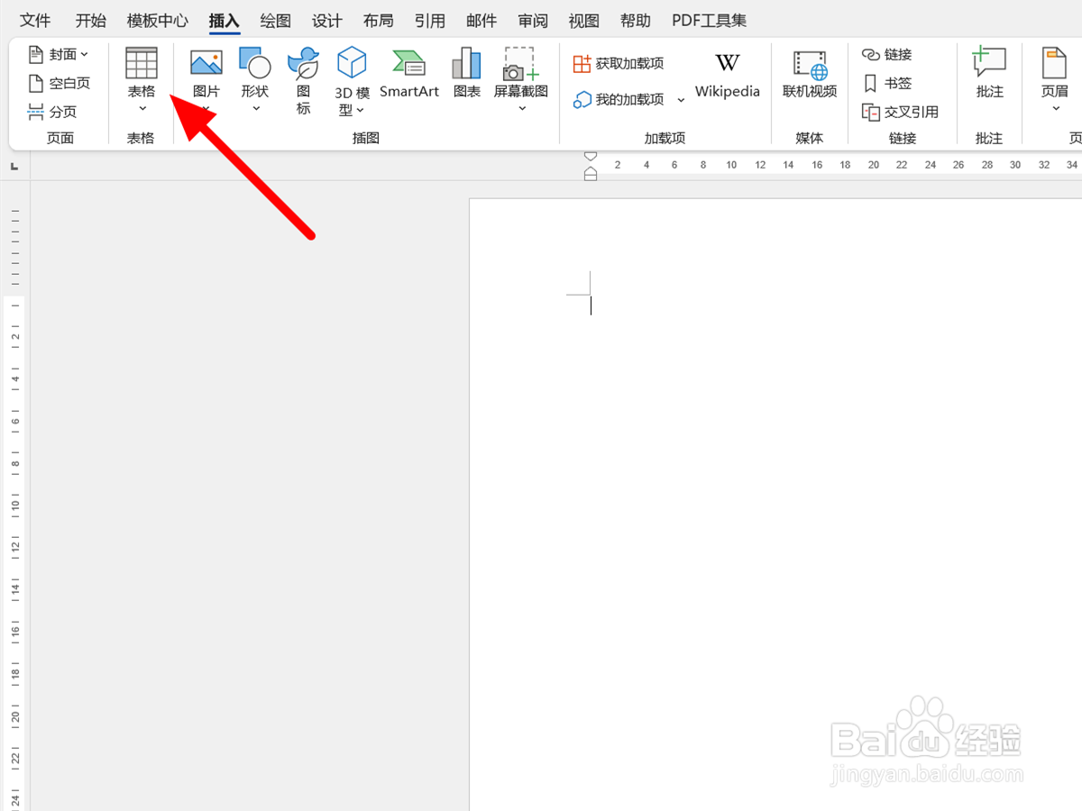The width and height of the screenshot is (1082, 811).
Task: Switch to the Layout (布局) tab
Action: 379,20
